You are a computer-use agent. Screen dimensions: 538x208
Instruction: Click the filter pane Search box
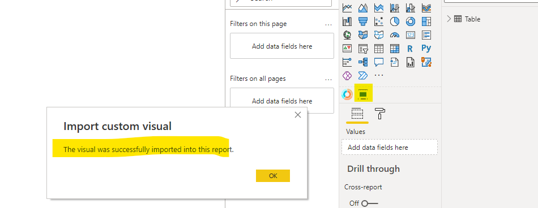281,2
